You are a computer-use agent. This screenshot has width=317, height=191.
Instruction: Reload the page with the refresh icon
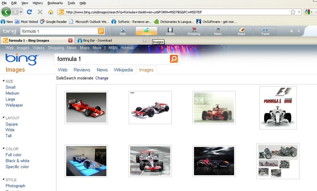30,12
